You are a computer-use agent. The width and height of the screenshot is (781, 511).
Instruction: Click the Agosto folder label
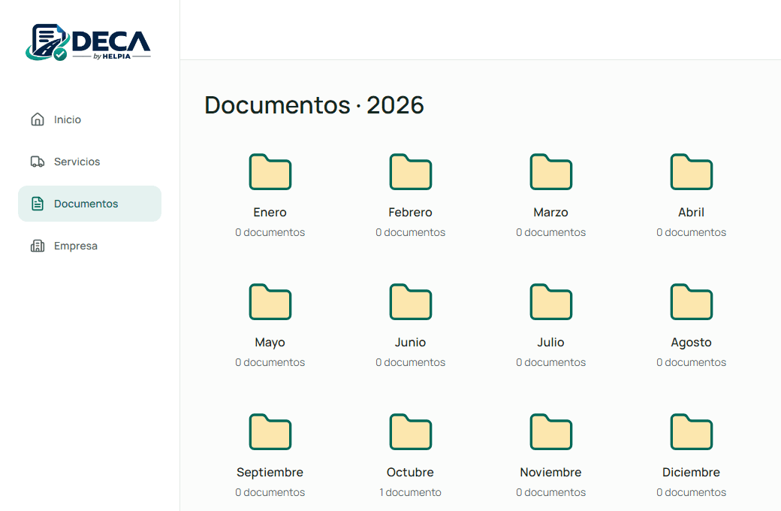pos(692,343)
